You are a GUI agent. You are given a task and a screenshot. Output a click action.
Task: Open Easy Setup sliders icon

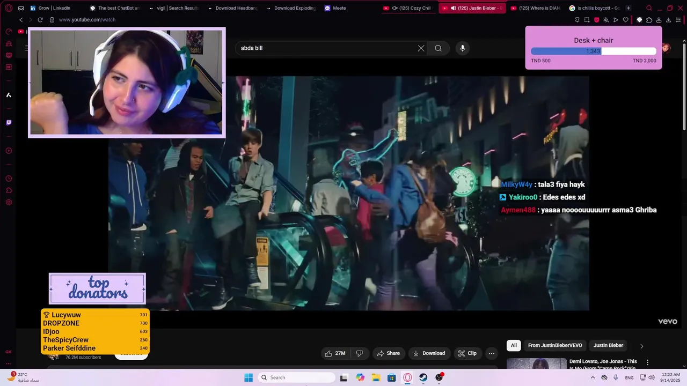(678, 20)
